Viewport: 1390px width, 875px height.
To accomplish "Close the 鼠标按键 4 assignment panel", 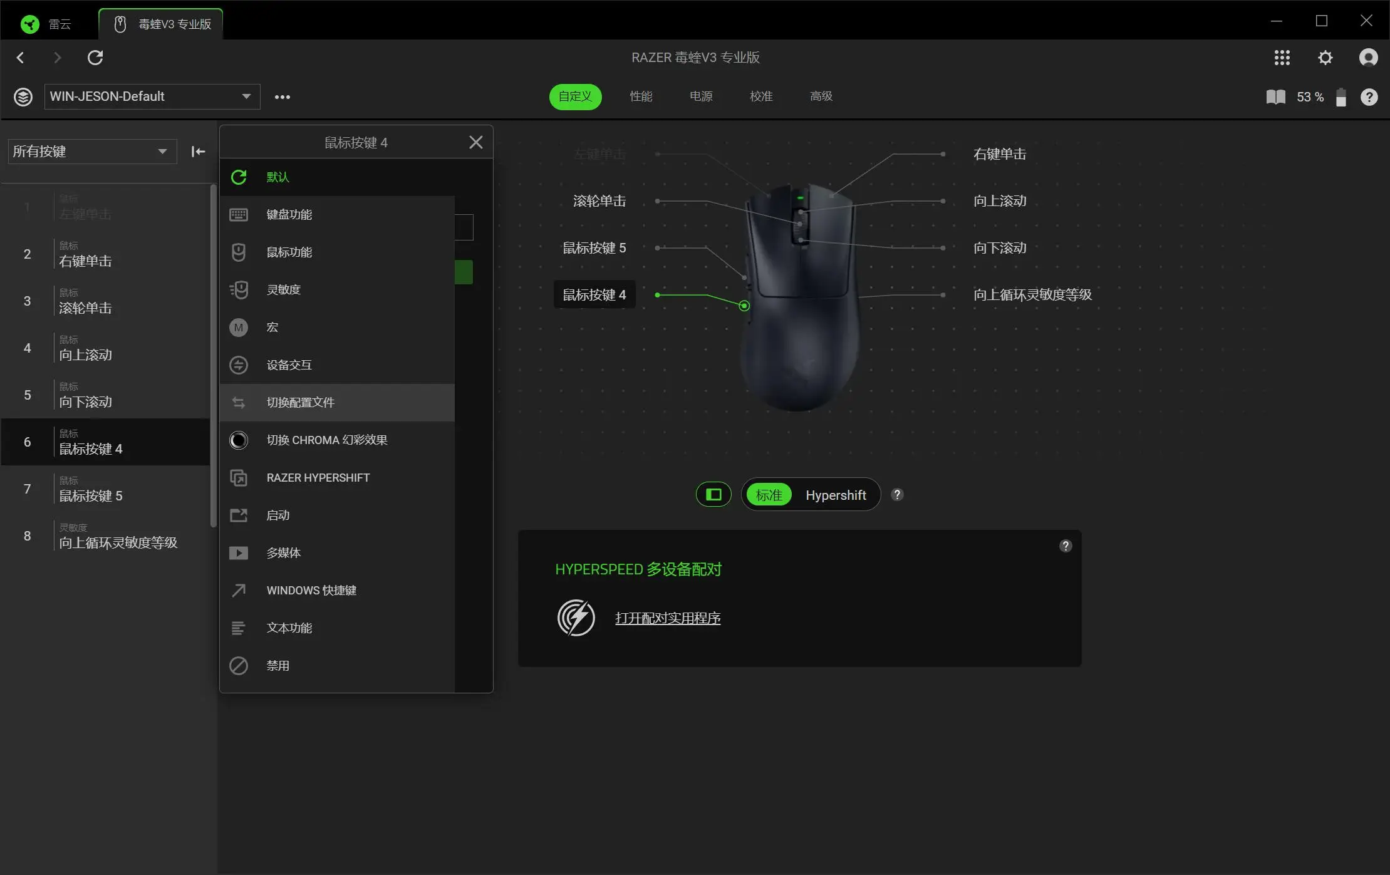I will click(x=475, y=142).
